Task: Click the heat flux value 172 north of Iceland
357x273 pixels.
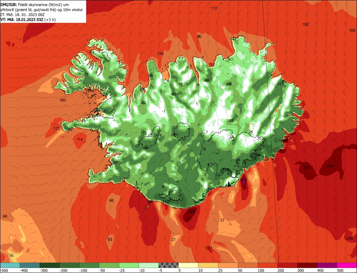Action: pyautogui.click(x=214, y=9)
